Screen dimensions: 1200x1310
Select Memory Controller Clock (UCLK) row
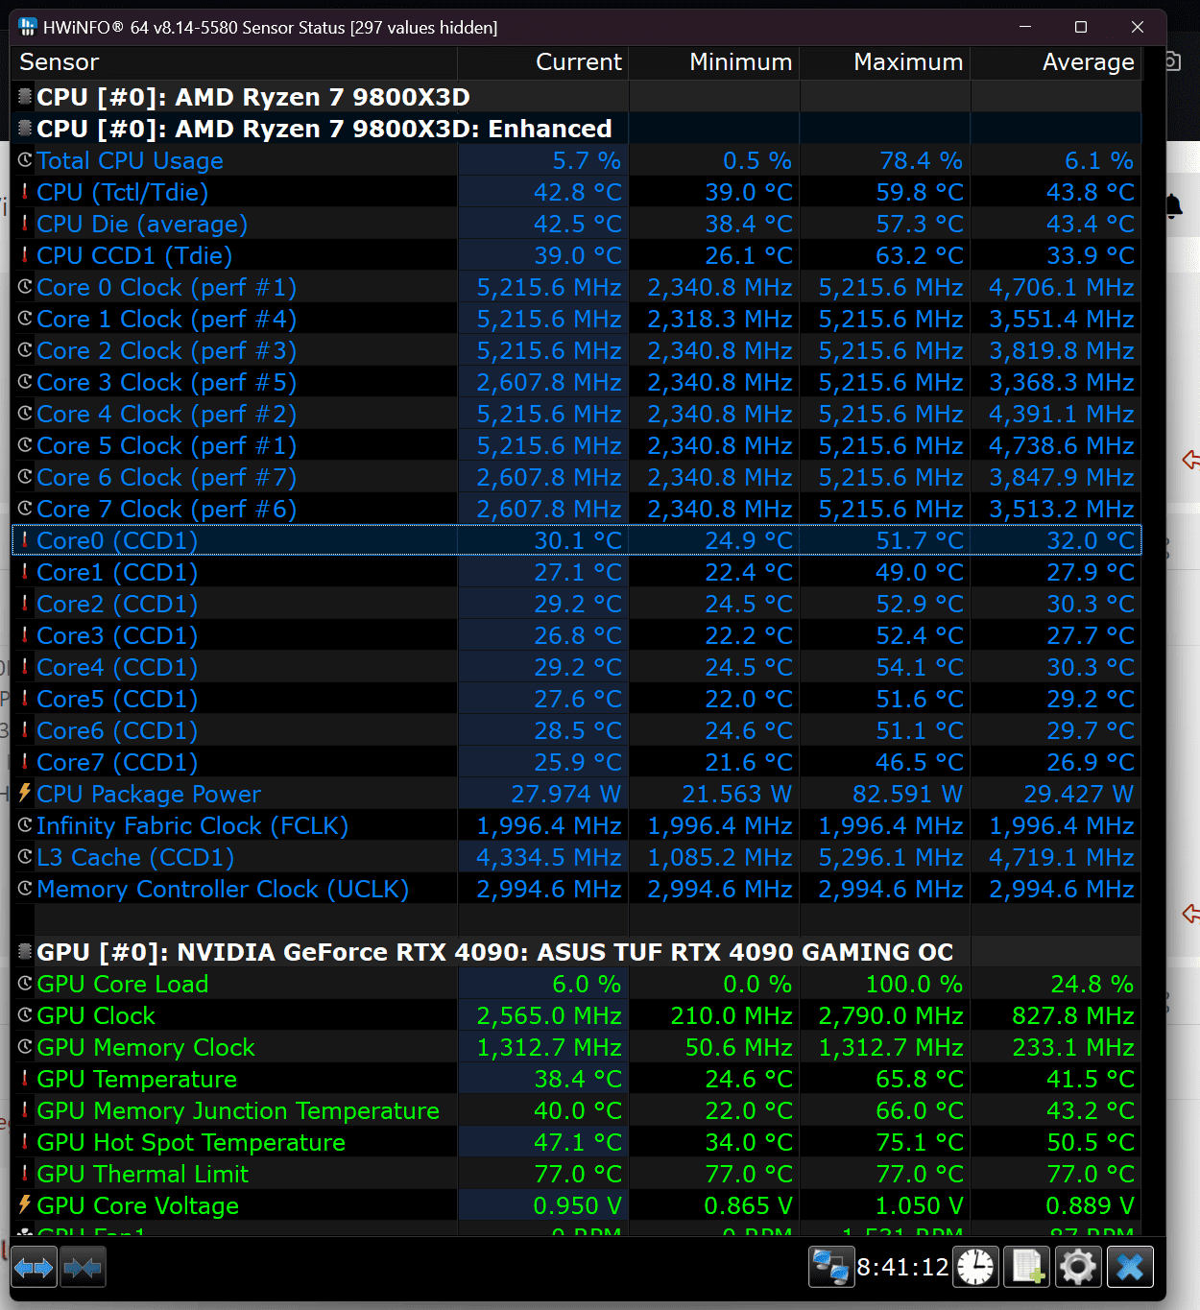pyautogui.click(x=576, y=889)
